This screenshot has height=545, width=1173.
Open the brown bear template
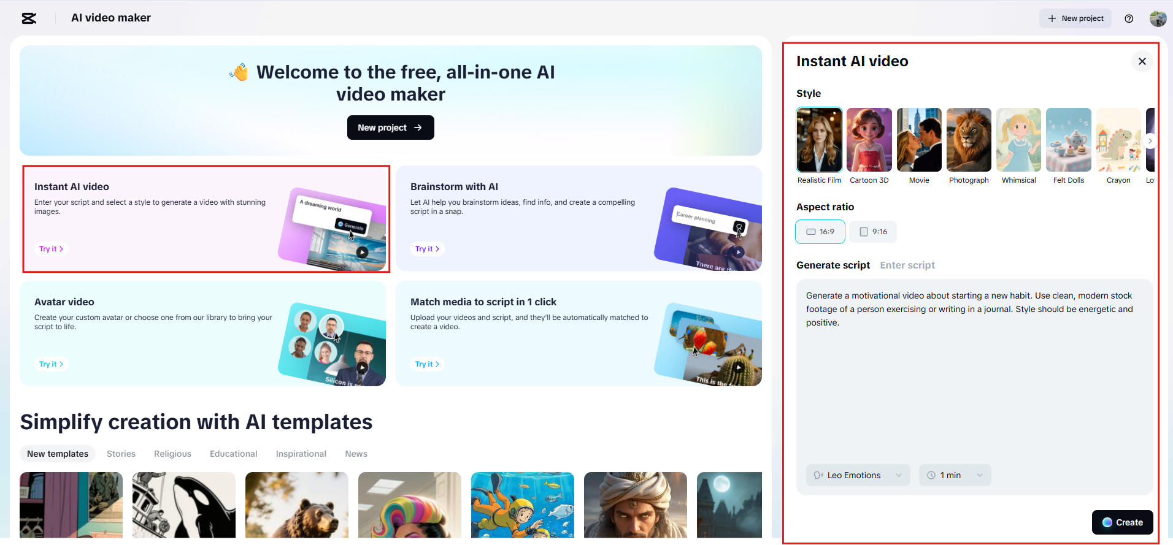coord(297,505)
